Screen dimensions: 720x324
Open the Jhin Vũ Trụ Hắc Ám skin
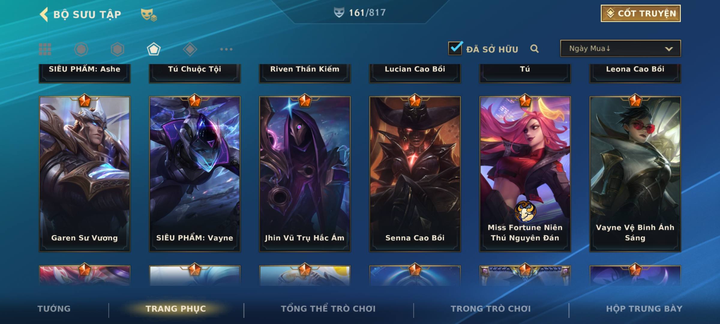(x=305, y=174)
